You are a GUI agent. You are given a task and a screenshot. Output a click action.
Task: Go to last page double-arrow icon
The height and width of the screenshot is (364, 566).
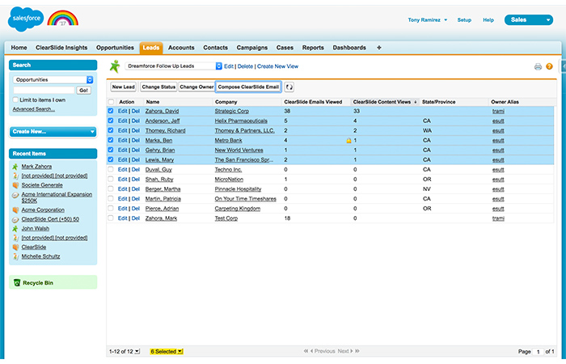tap(357, 351)
